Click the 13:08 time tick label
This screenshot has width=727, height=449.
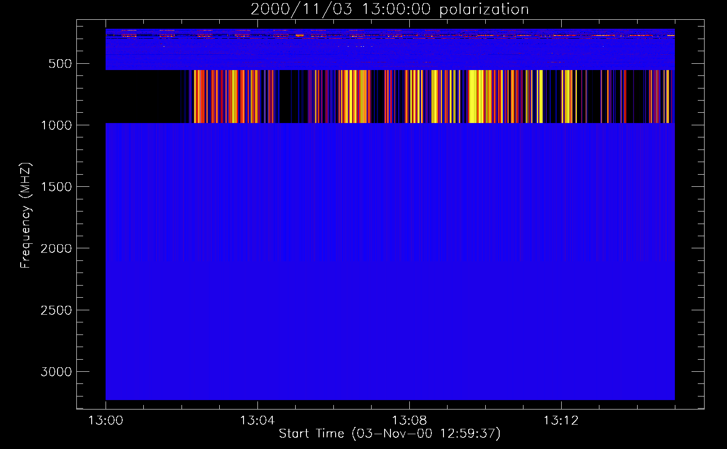coord(409,421)
